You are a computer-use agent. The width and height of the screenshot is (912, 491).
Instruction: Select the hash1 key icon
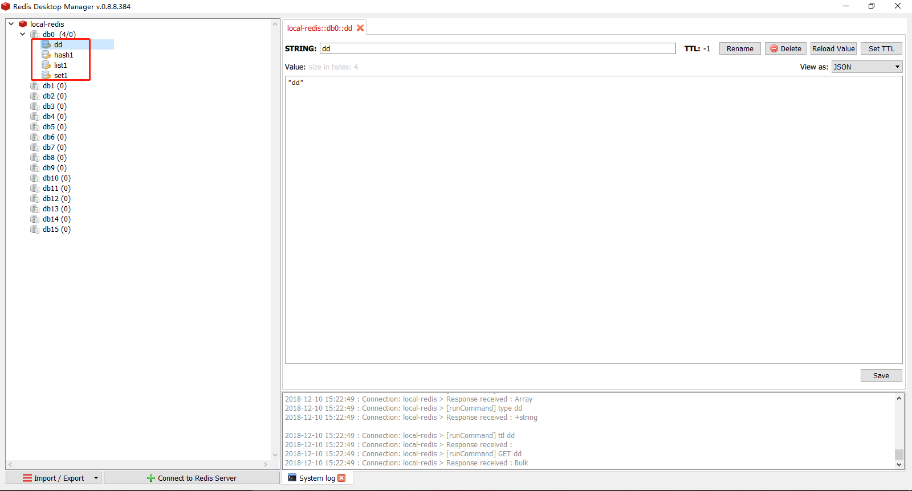tap(46, 55)
